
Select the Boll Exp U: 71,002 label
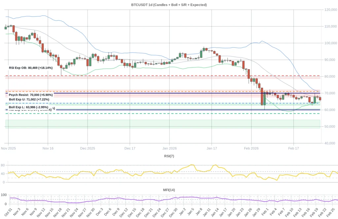pyautogui.click(x=28, y=99)
